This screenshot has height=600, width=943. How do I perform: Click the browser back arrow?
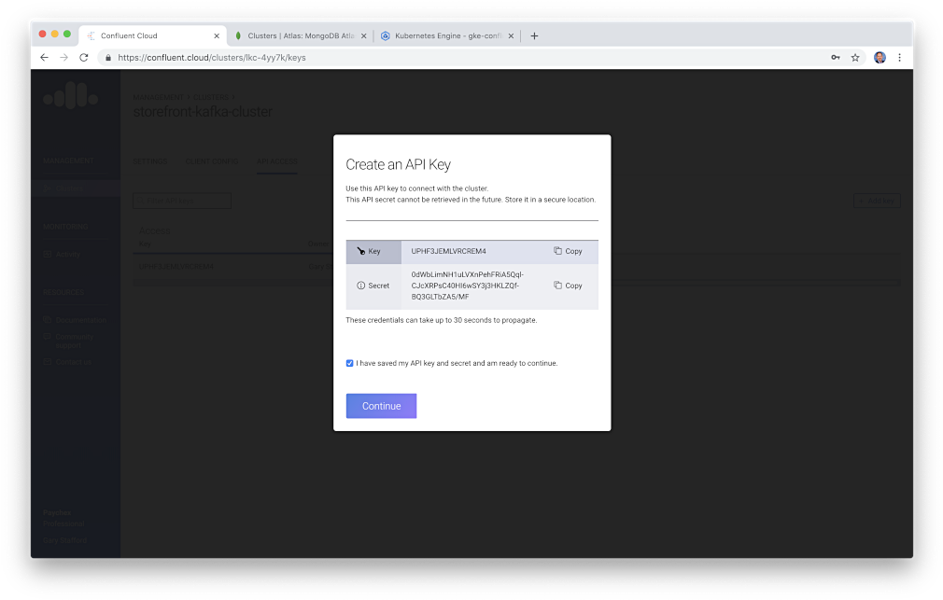click(x=44, y=57)
